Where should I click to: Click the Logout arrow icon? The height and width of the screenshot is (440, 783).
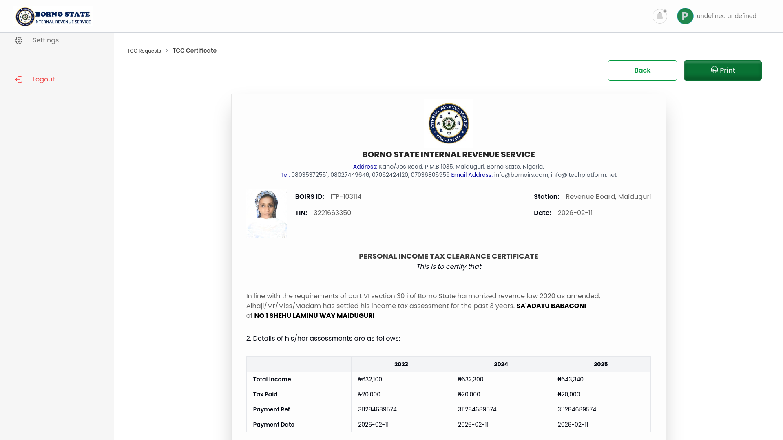tap(19, 79)
